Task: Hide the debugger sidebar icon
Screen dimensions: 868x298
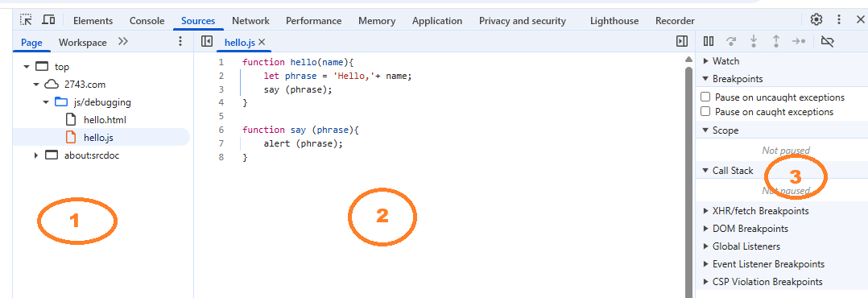Action: (x=682, y=42)
